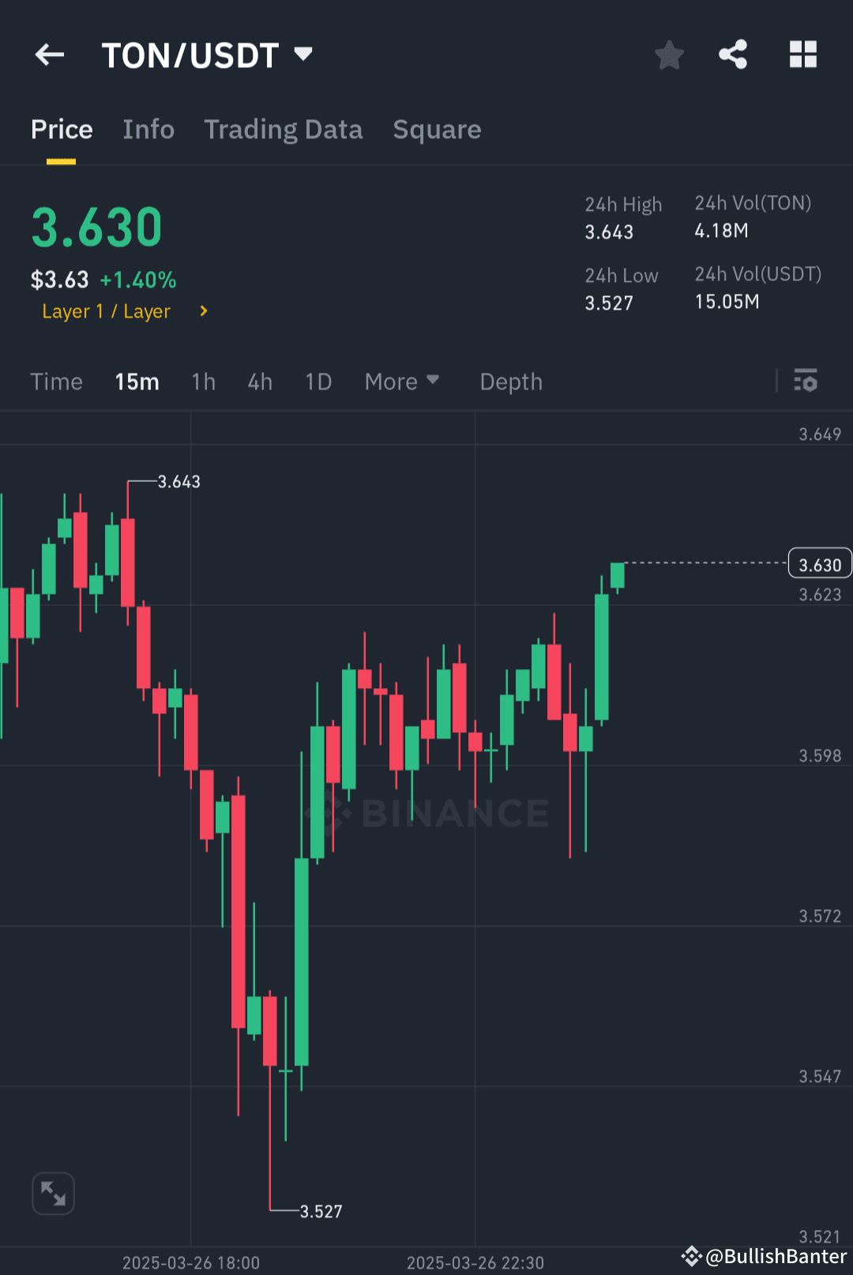Select the 1h chart interval
853x1275 pixels.
(204, 382)
